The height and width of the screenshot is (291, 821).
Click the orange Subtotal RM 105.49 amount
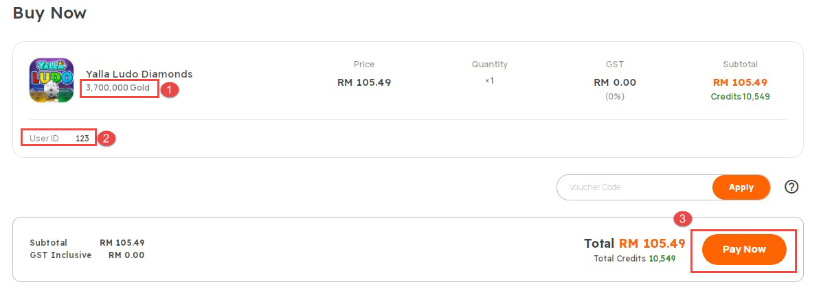pos(740,82)
